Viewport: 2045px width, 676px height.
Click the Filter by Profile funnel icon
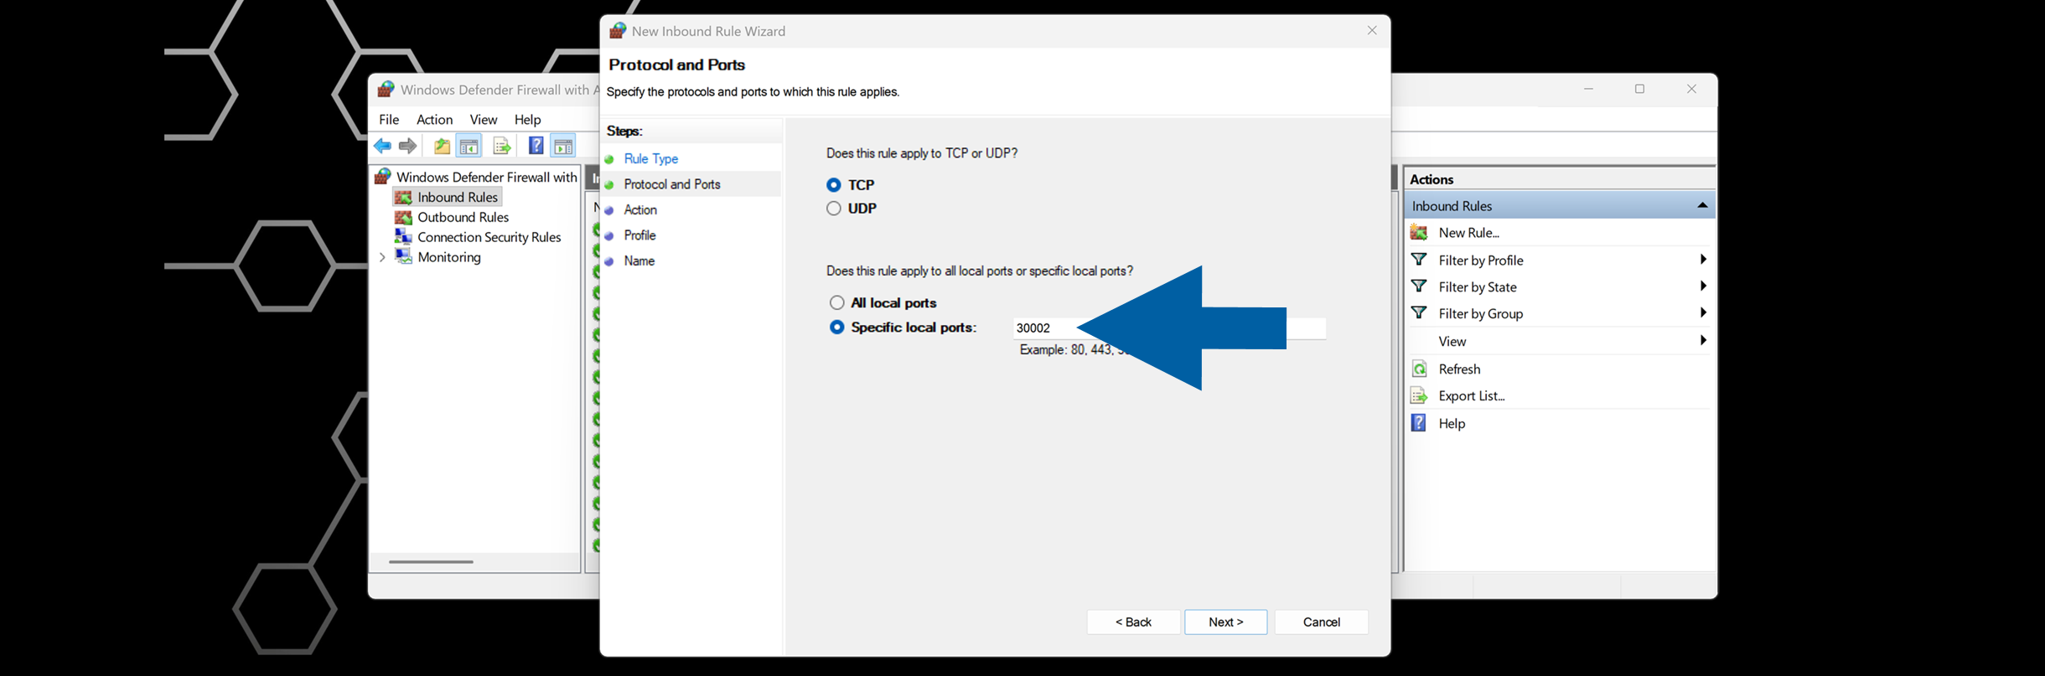point(1419,260)
